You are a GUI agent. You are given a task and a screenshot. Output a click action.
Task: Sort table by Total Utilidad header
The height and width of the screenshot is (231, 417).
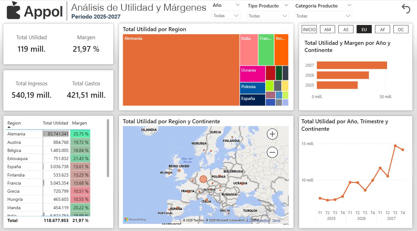(56, 123)
